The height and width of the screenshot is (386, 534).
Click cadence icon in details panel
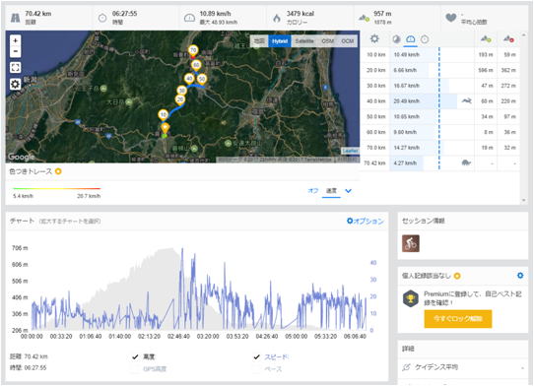click(406, 367)
